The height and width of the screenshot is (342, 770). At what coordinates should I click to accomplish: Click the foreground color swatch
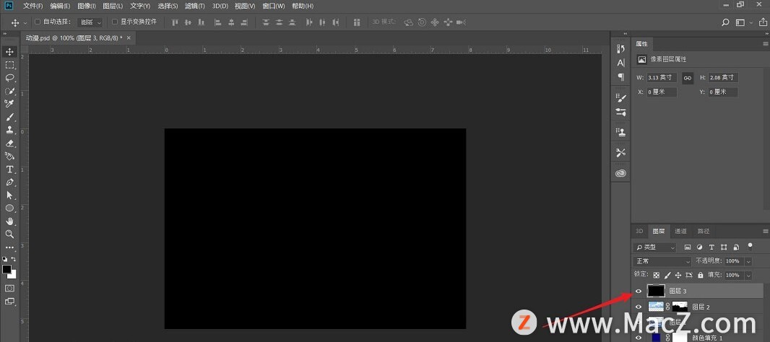(x=7, y=270)
